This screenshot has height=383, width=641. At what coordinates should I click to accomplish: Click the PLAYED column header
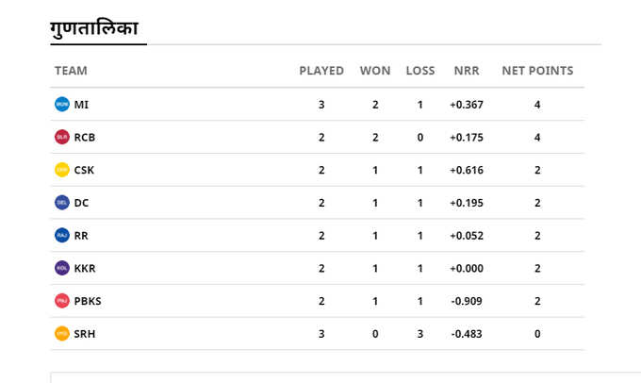[x=321, y=71]
